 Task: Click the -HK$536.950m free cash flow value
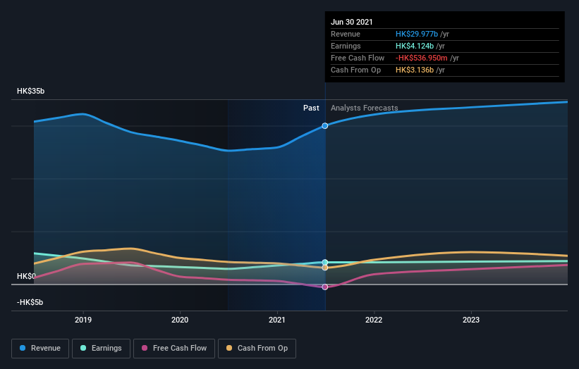422,58
